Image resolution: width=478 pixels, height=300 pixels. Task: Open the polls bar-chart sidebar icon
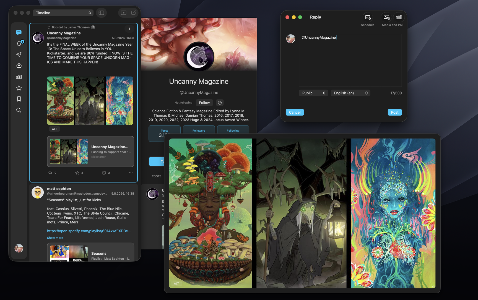[x=19, y=77]
